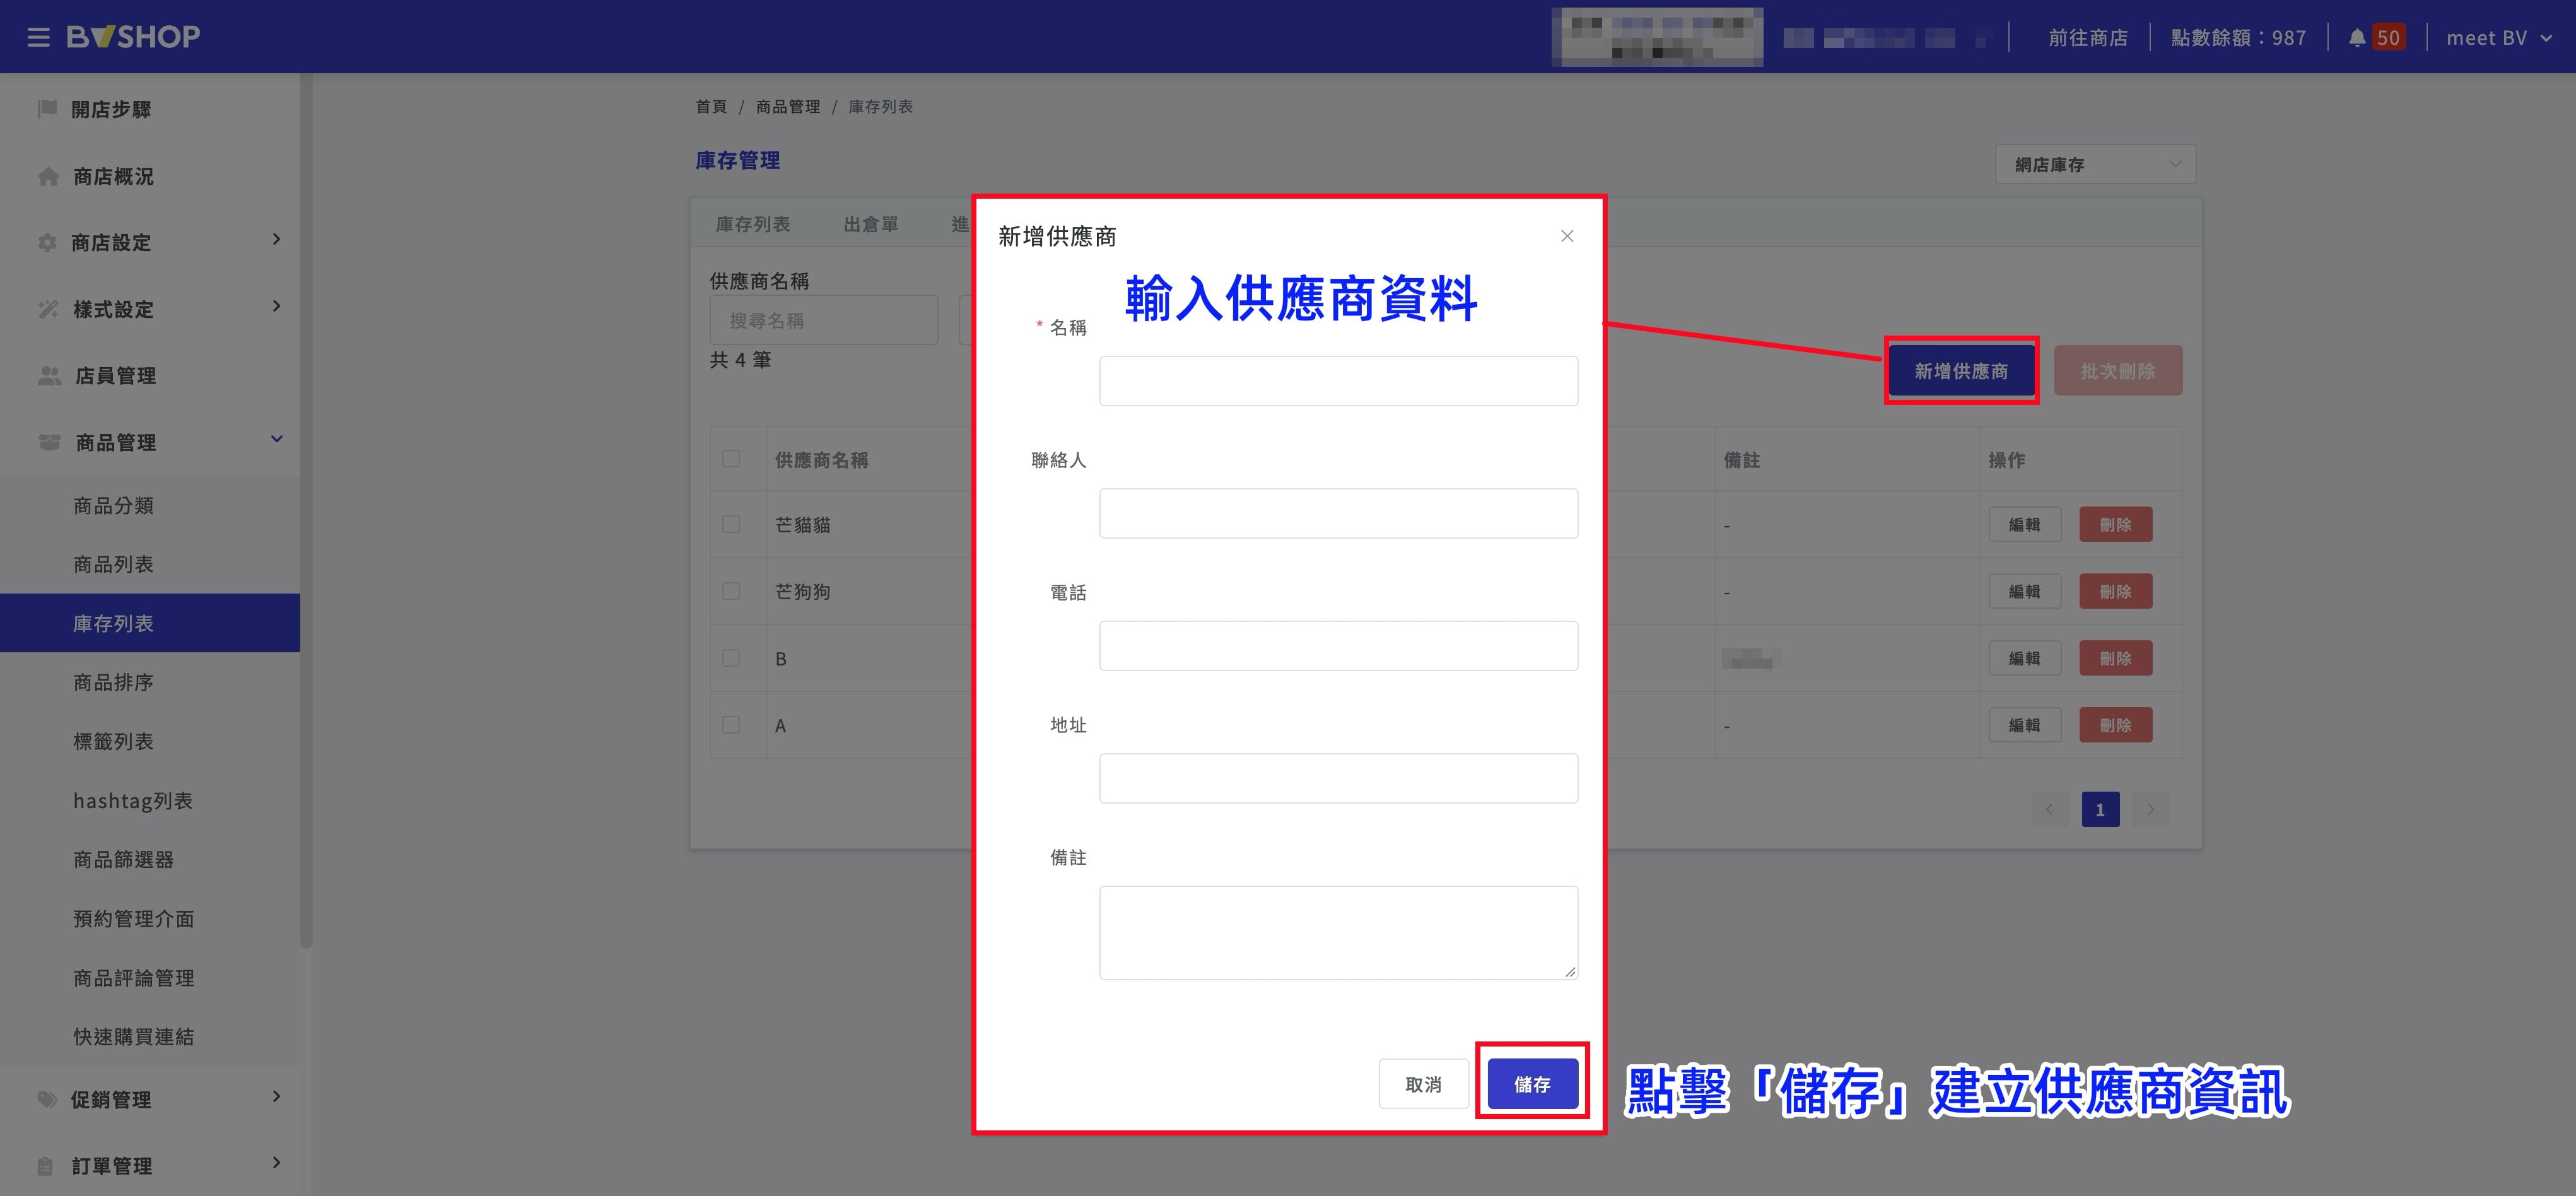Image resolution: width=2576 pixels, height=1196 pixels.
Task: Go to previous page arrow in pagination
Action: [2049, 810]
